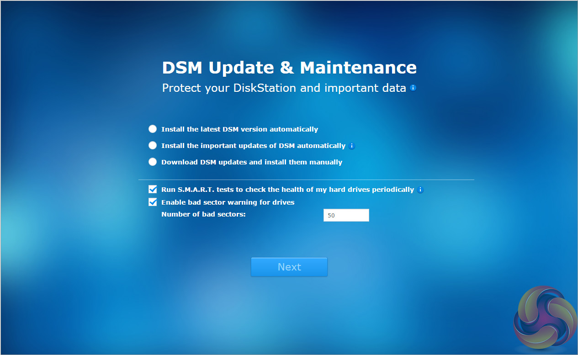Choose Install the important updates automatically
The height and width of the screenshot is (355, 578).
coord(153,145)
